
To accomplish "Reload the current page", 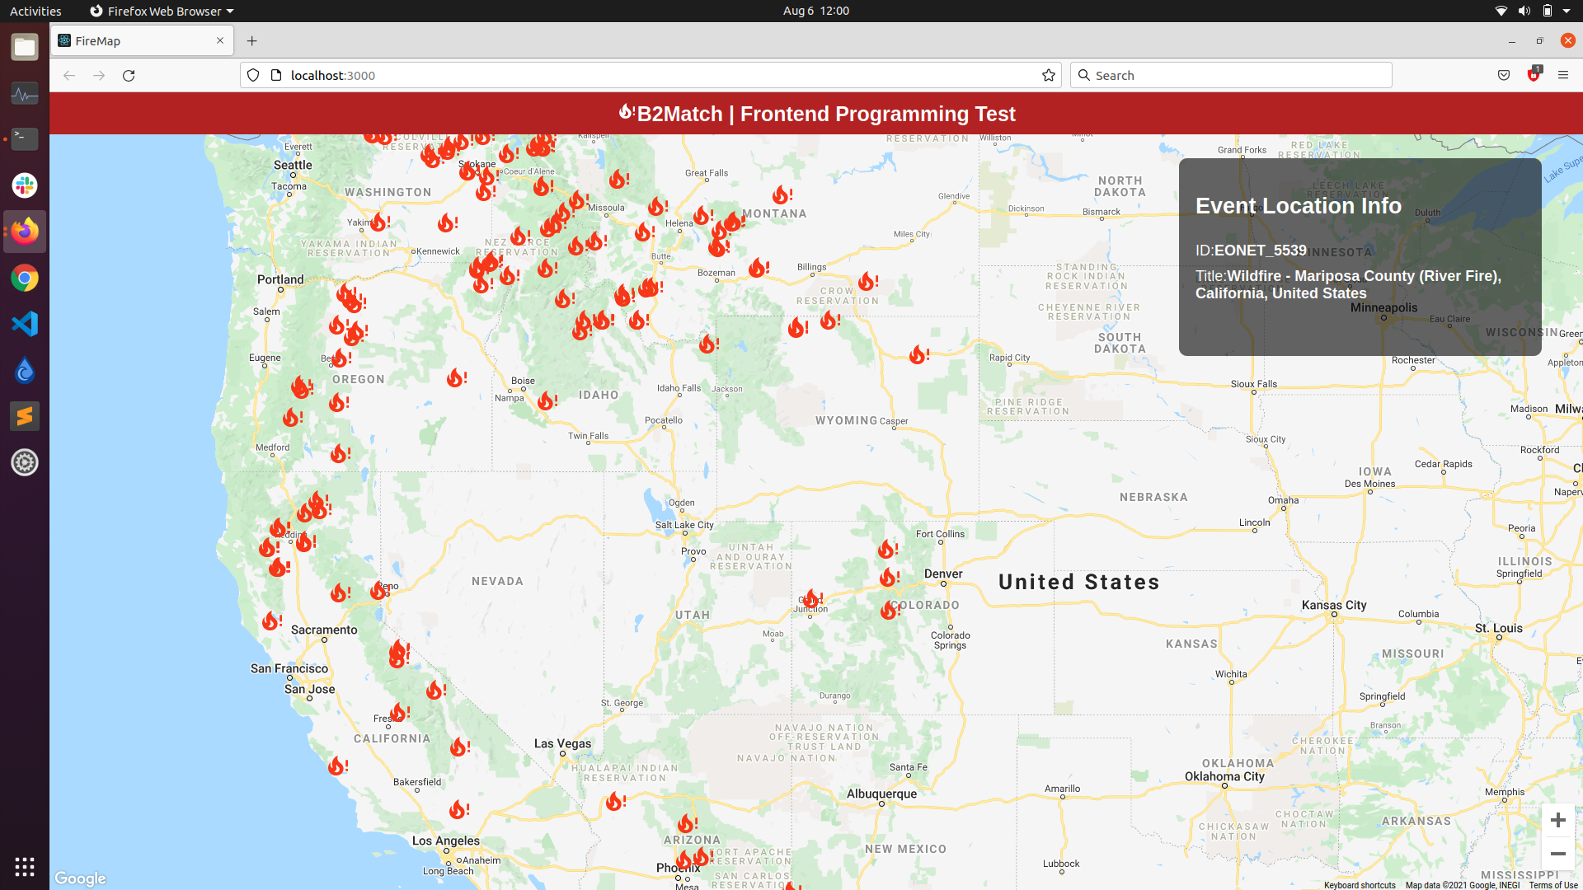I will (x=129, y=75).
